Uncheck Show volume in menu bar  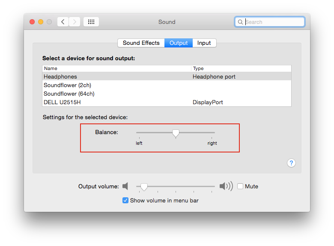pos(125,200)
